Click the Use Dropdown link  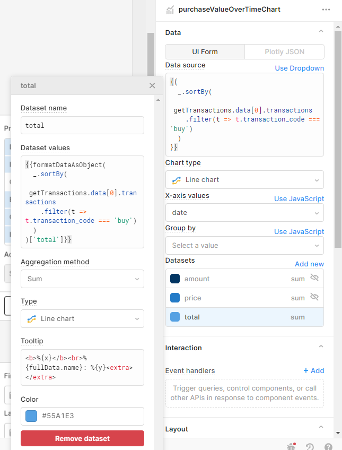(x=299, y=68)
